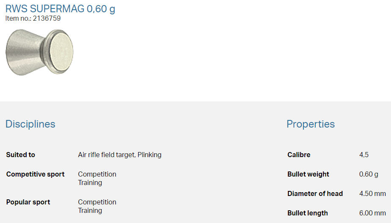Click the Diameter of head label
Image resolution: width=391 pixels, height=223 pixels.
[315, 194]
